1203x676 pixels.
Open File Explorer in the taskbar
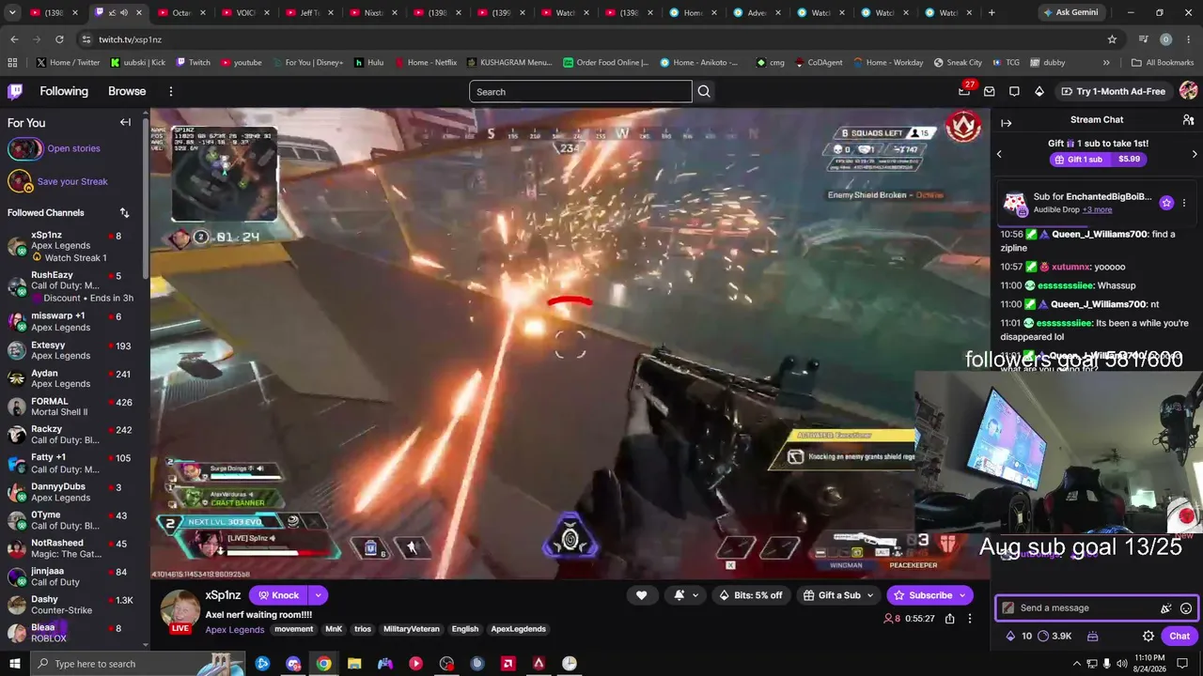click(354, 664)
